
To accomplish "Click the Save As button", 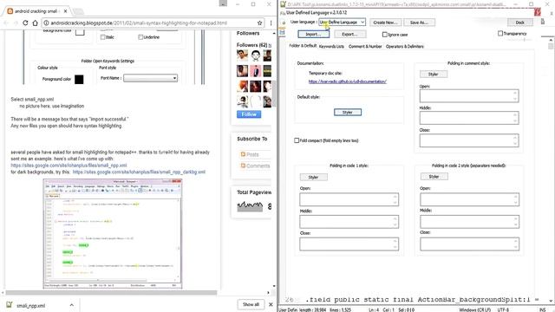I will coord(419,23).
